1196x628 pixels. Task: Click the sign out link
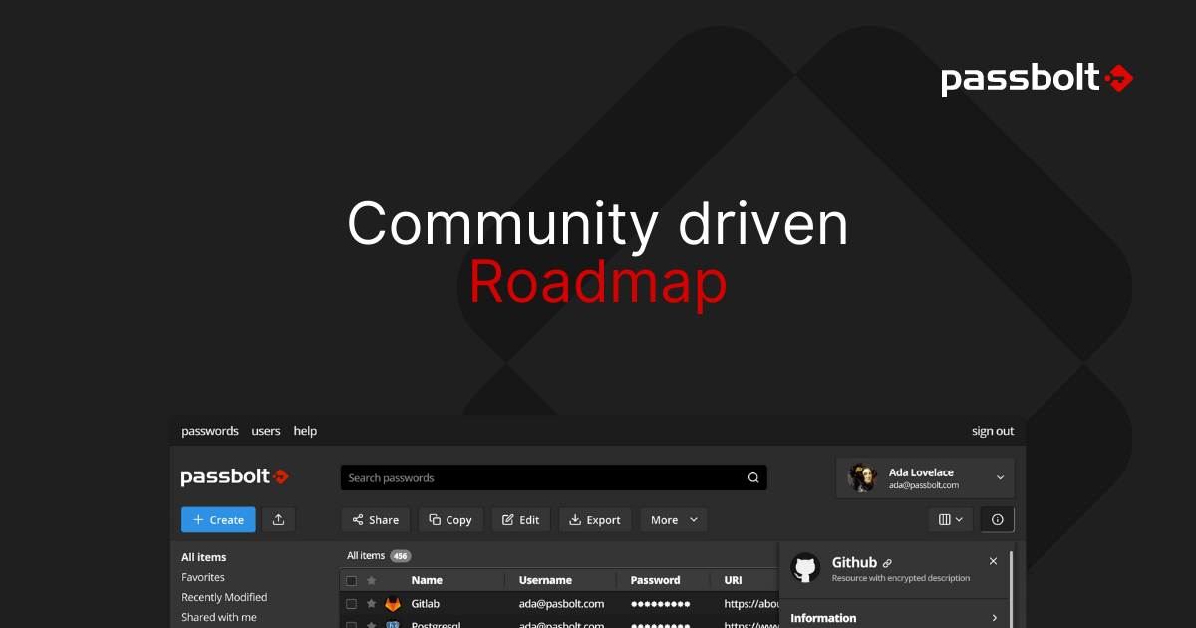click(993, 431)
